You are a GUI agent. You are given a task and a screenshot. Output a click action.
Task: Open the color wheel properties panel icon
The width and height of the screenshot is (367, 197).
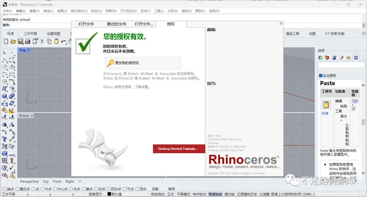(x=320, y=58)
